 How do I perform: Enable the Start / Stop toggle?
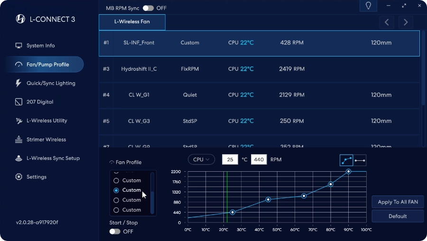(115, 232)
